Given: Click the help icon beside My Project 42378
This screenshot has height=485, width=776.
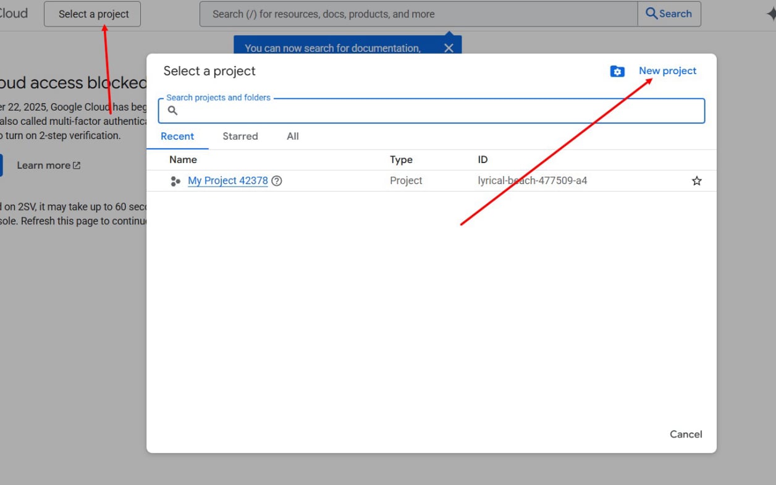Looking at the screenshot, I should point(277,181).
